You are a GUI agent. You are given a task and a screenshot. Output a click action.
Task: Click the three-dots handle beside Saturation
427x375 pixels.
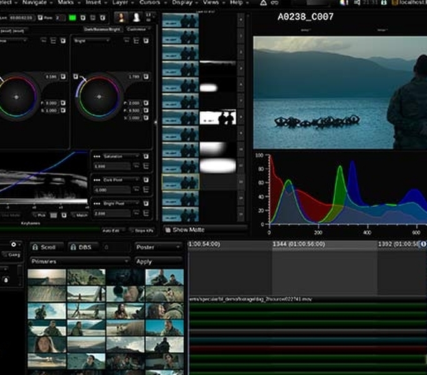pos(97,156)
